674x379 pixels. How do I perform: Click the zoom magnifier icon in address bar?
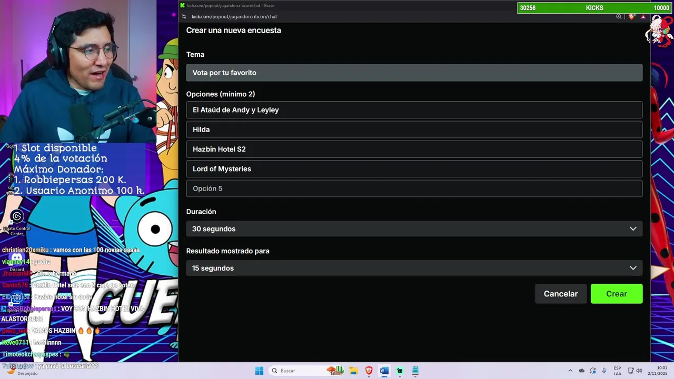619,16
